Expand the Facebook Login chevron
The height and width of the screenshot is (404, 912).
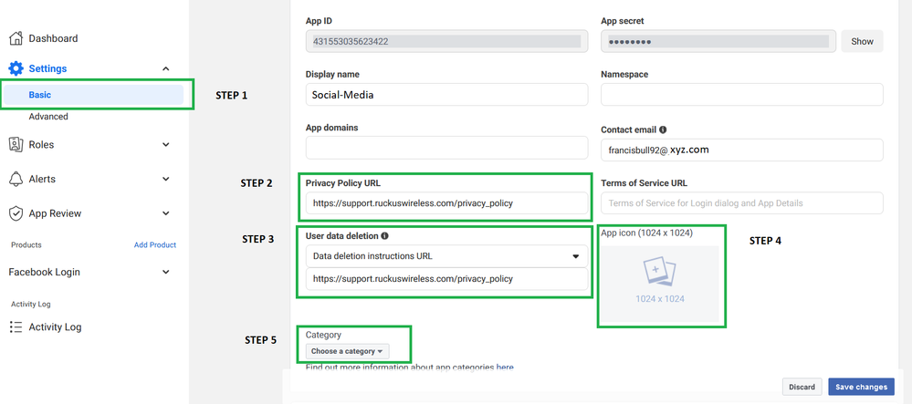[165, 272]
